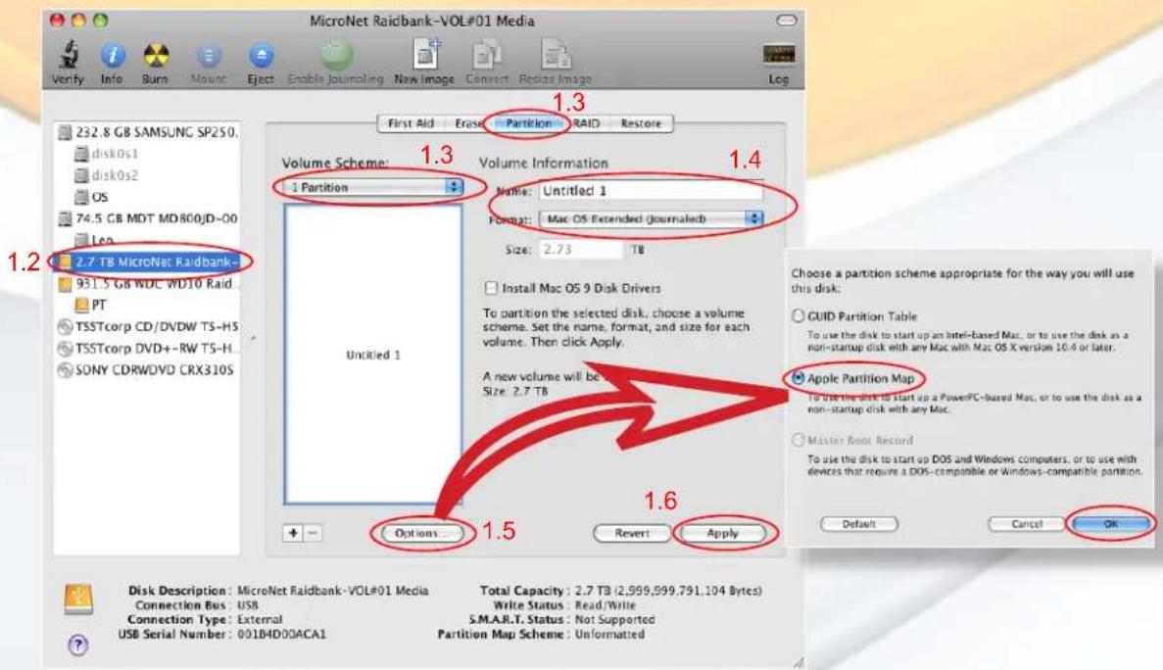Screen dimensions: 1163x670
Task: Select the 74.5 GB MDT MD800JD disk
Action: pos(148,217)
